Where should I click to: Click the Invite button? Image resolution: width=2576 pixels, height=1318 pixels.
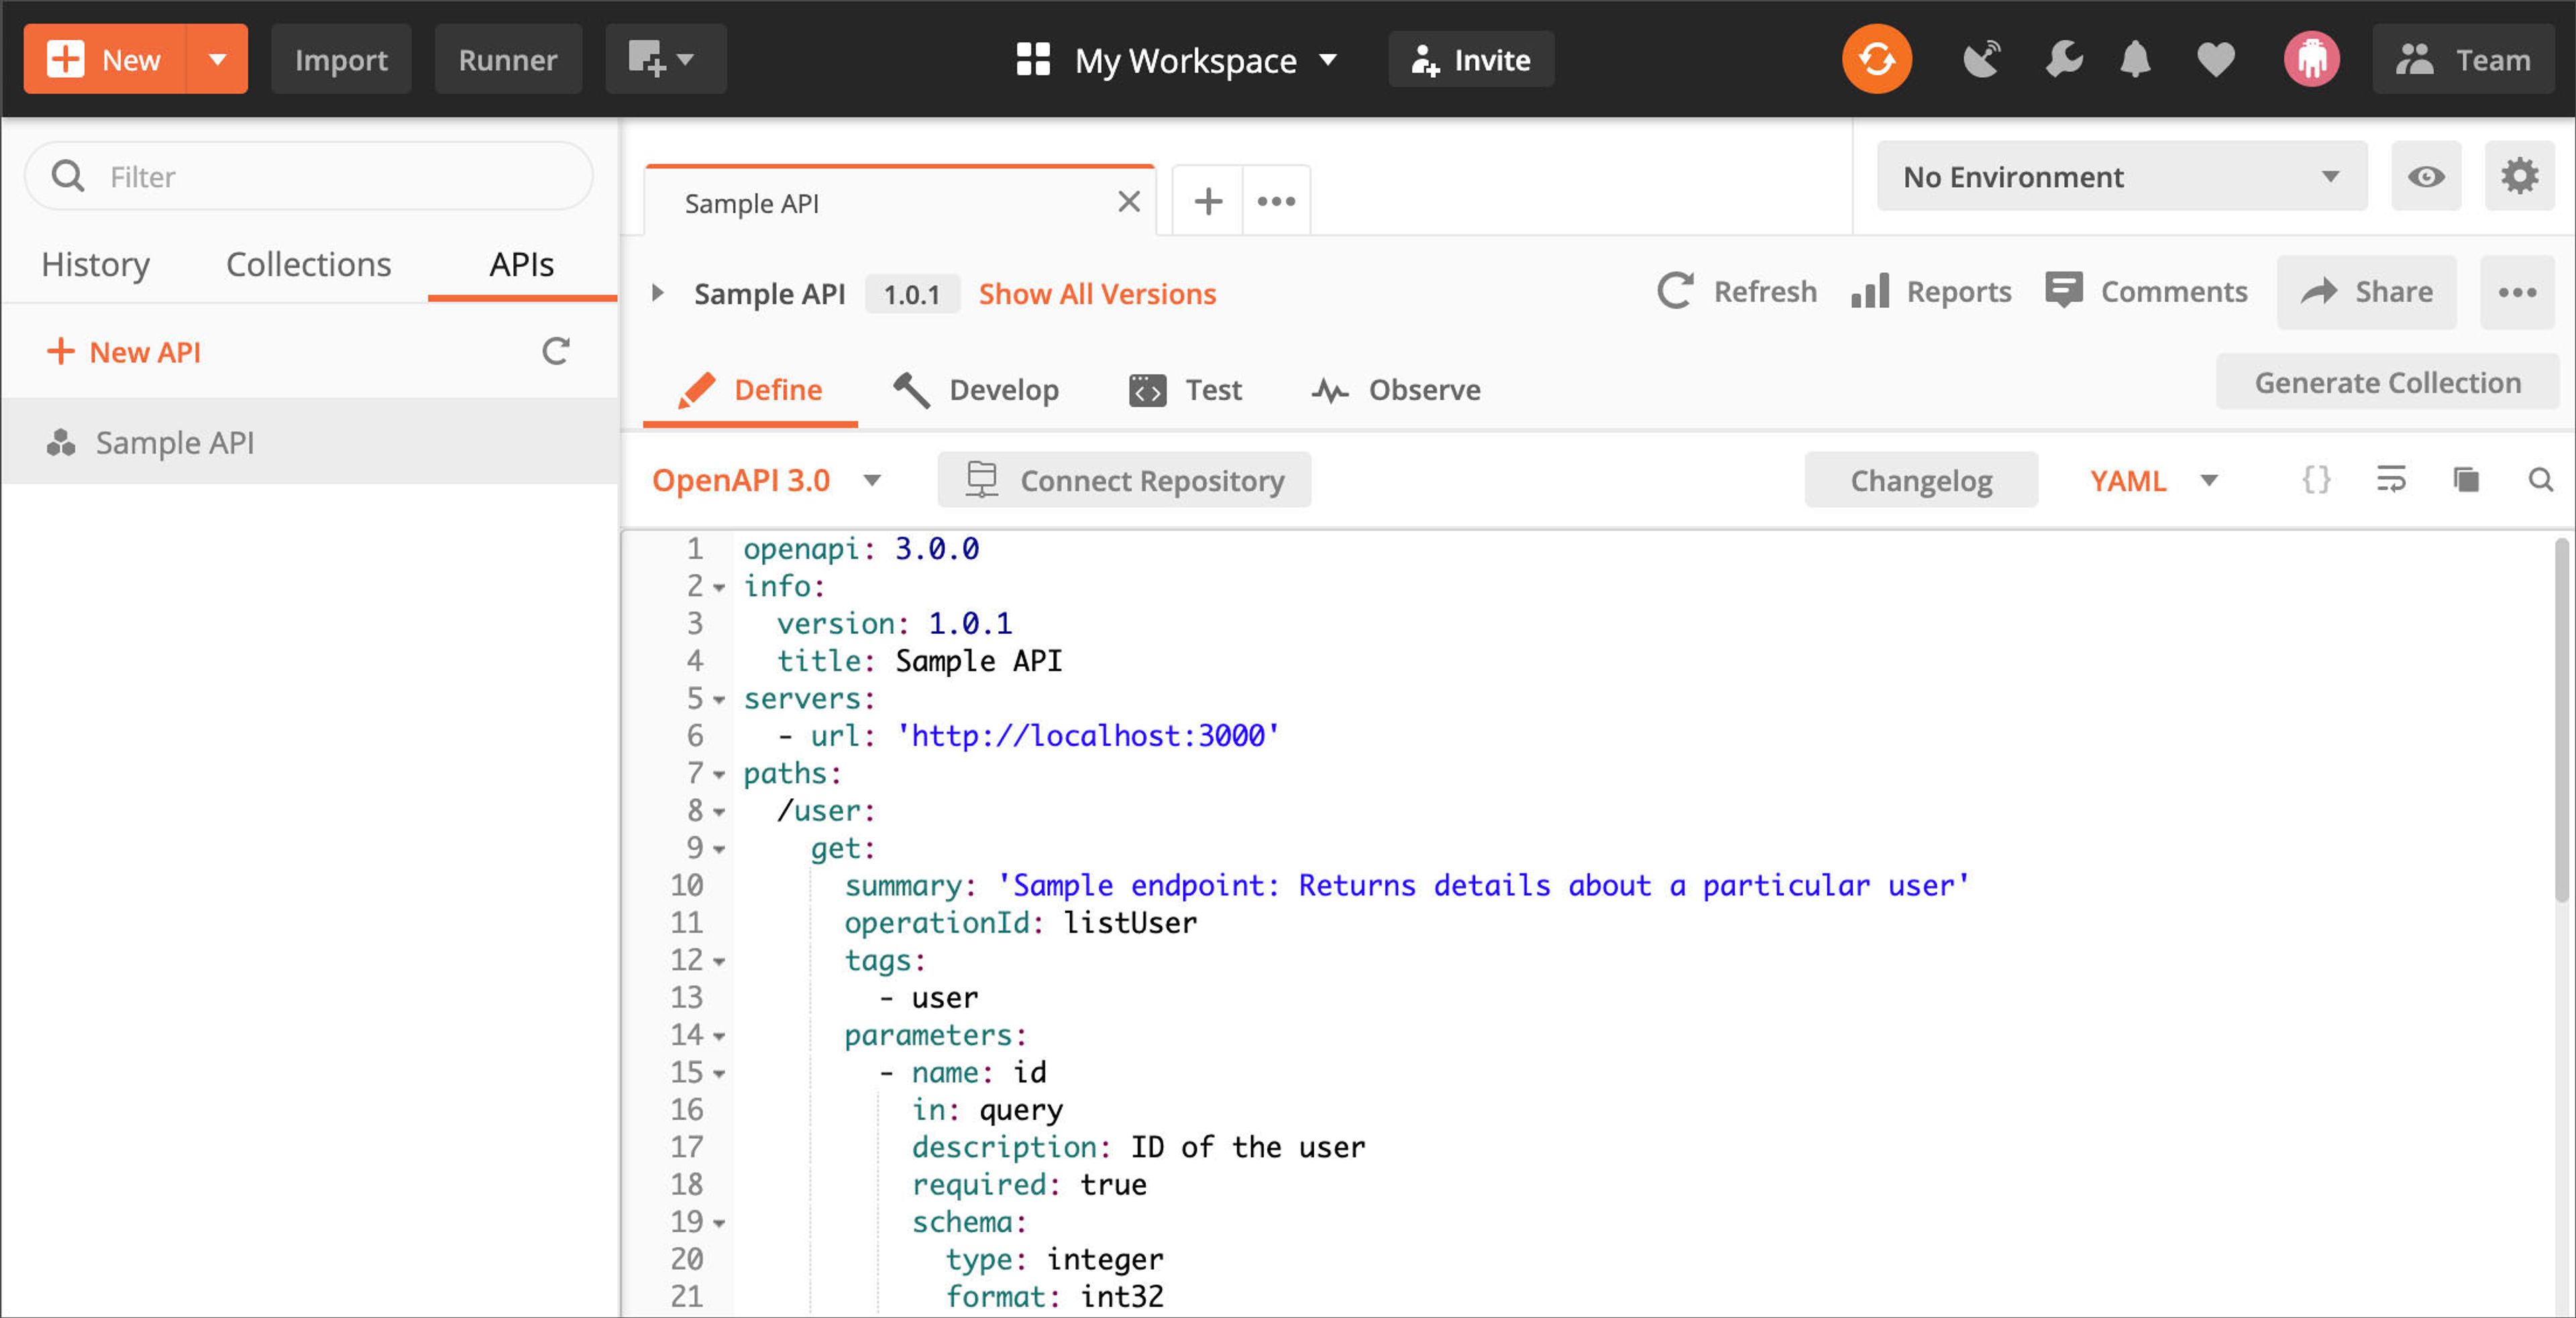1471,59
